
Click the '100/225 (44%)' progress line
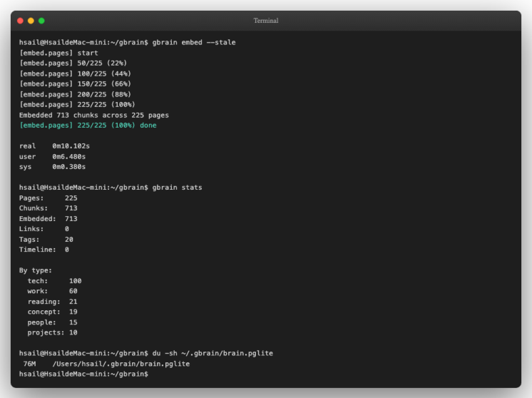tap(75, 73)
